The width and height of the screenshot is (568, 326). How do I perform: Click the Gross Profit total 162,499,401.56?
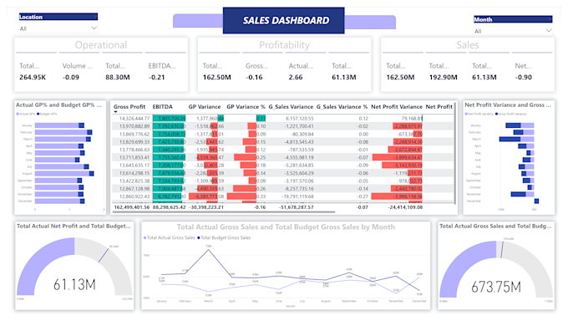[x=132, y=207]
